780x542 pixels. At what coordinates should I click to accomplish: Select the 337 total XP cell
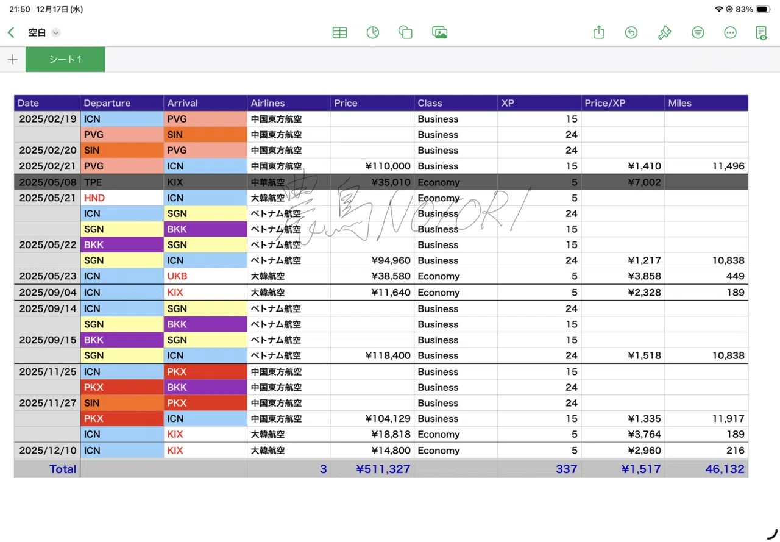click(539, 469)
